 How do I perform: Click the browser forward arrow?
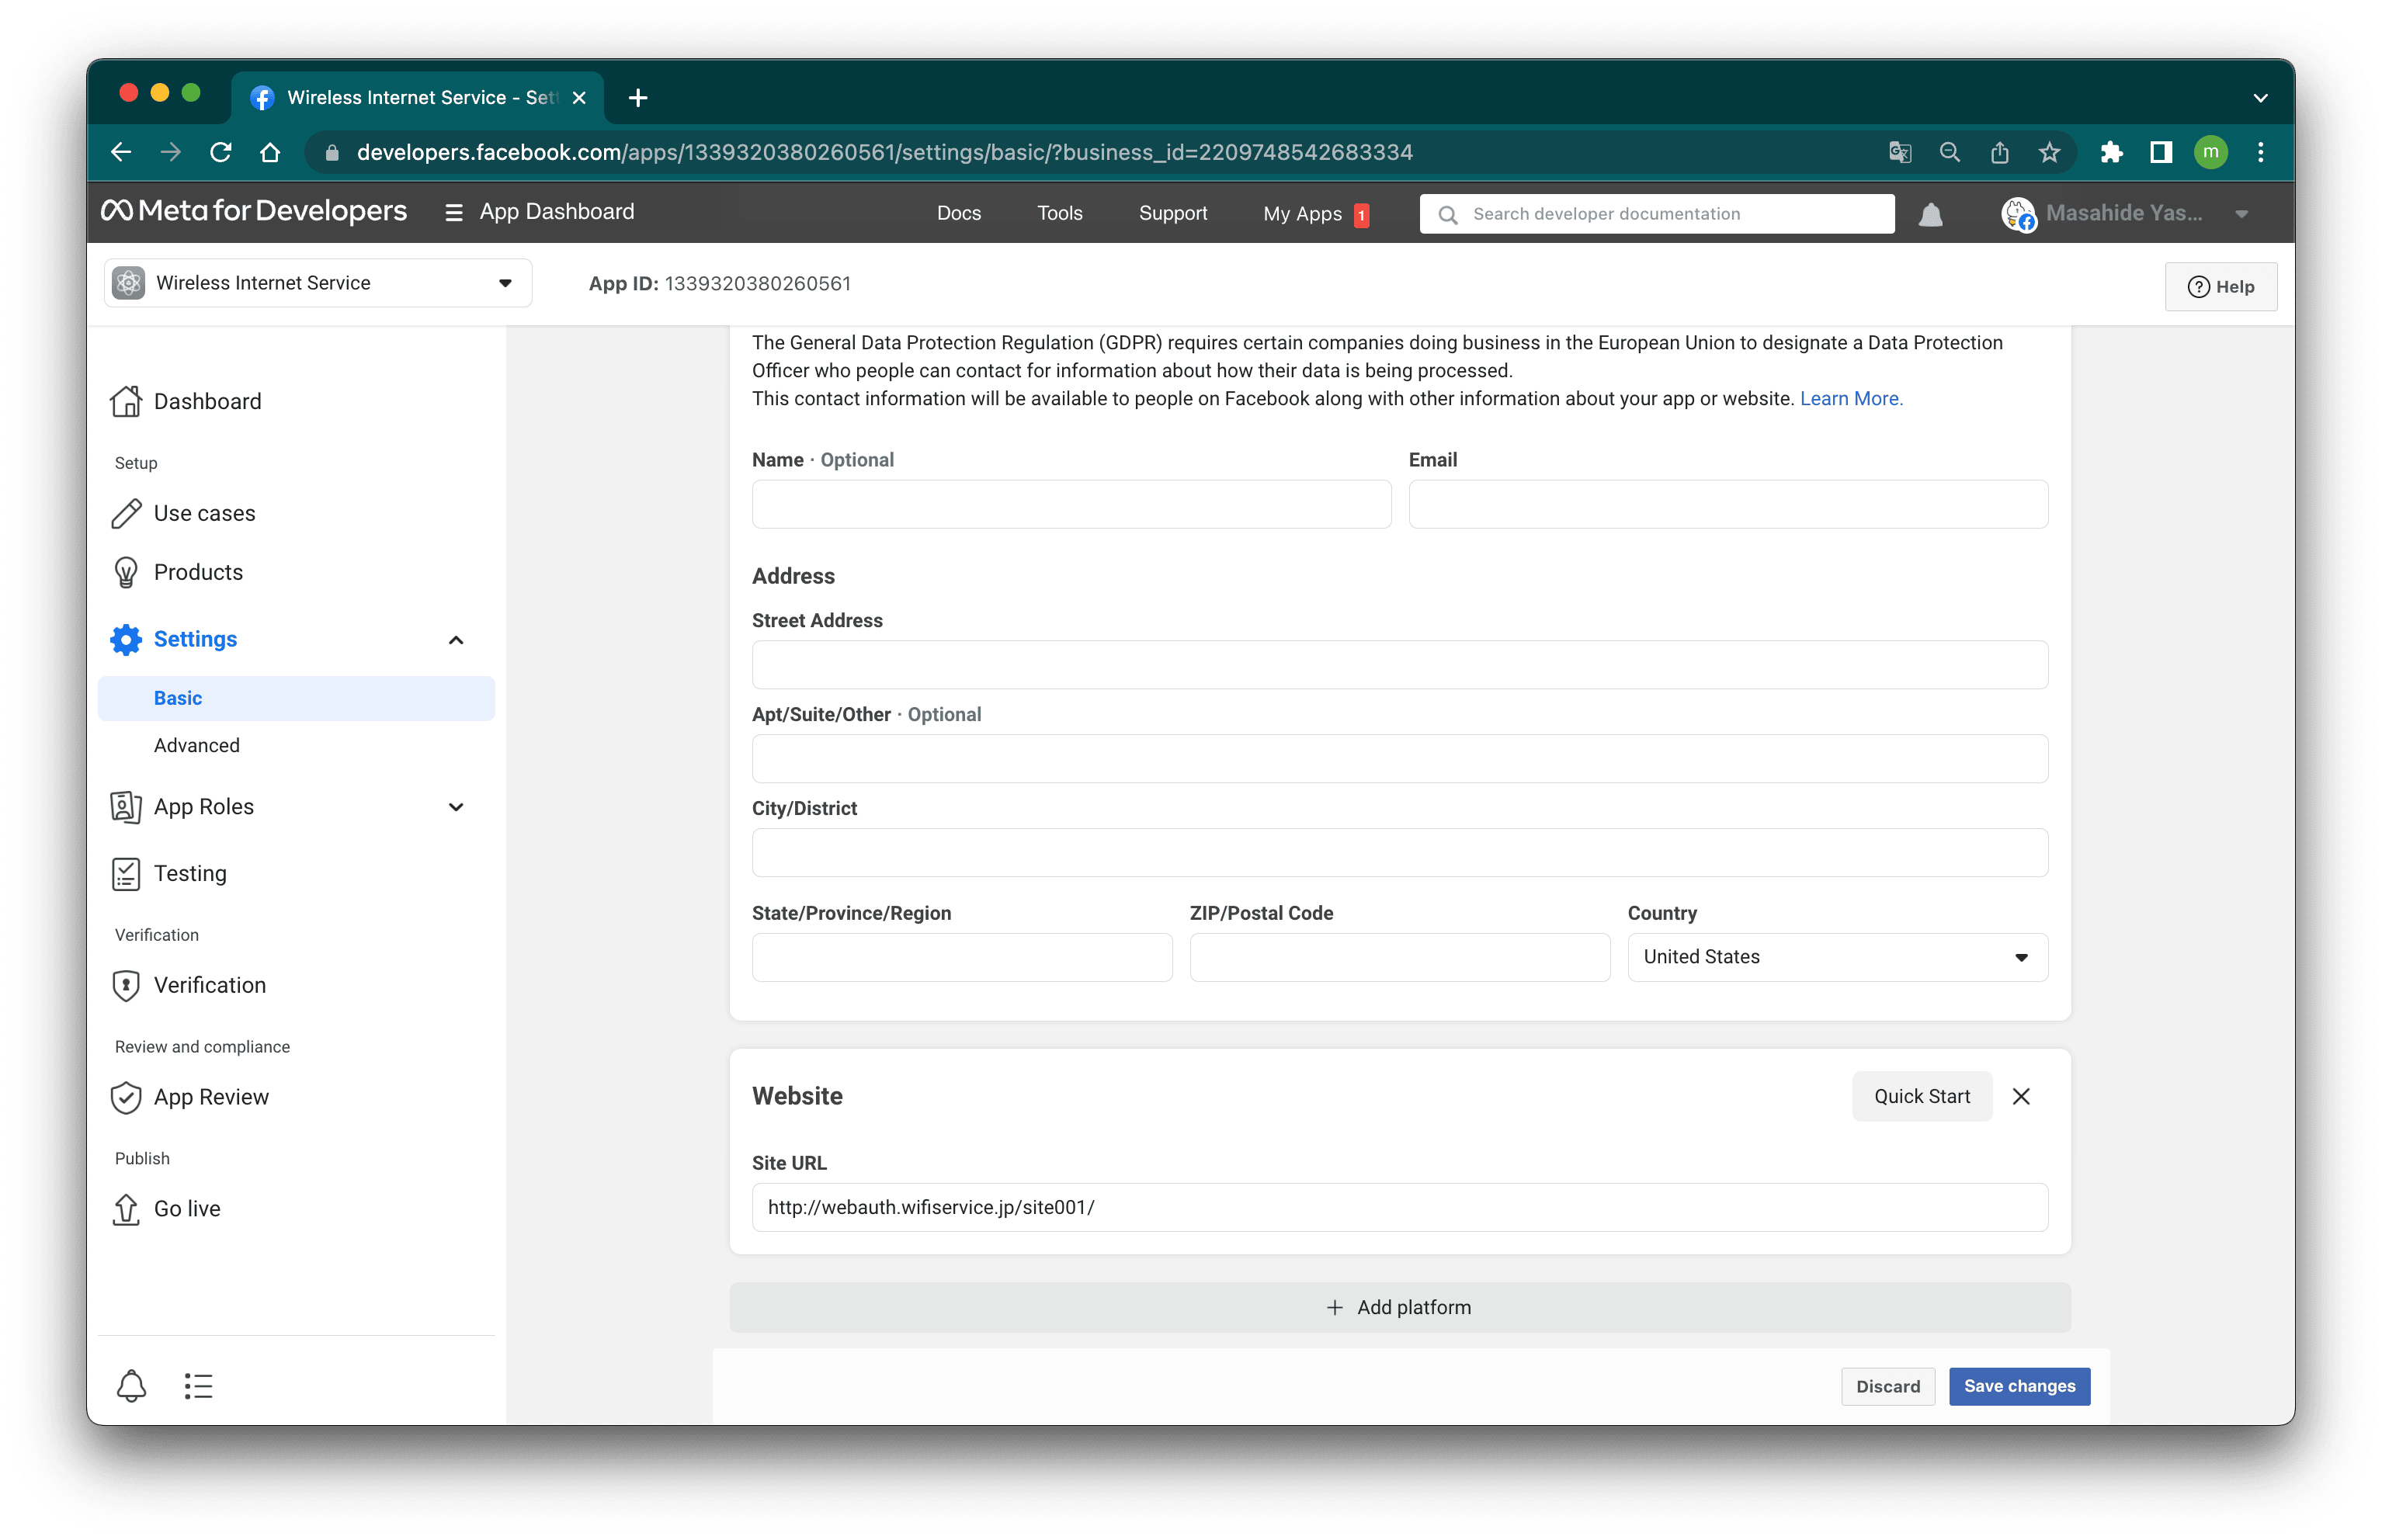click(x=171, y=152)
